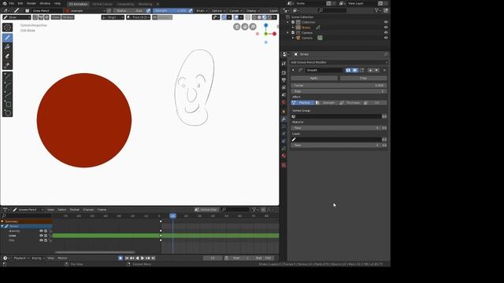Image resolution: width=504 pixels, height=283 pixels.
Task: Hide Stroke object via outliner eye
Action: click(386, 28)
